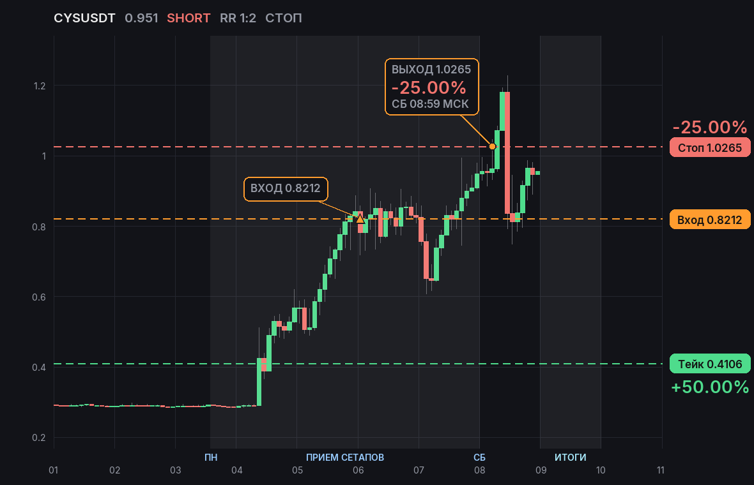The width and height of the screenshot is (754, 485).
Task: Select the red Стоп 1.0265 price label
Action: click(x=710, y=147)
